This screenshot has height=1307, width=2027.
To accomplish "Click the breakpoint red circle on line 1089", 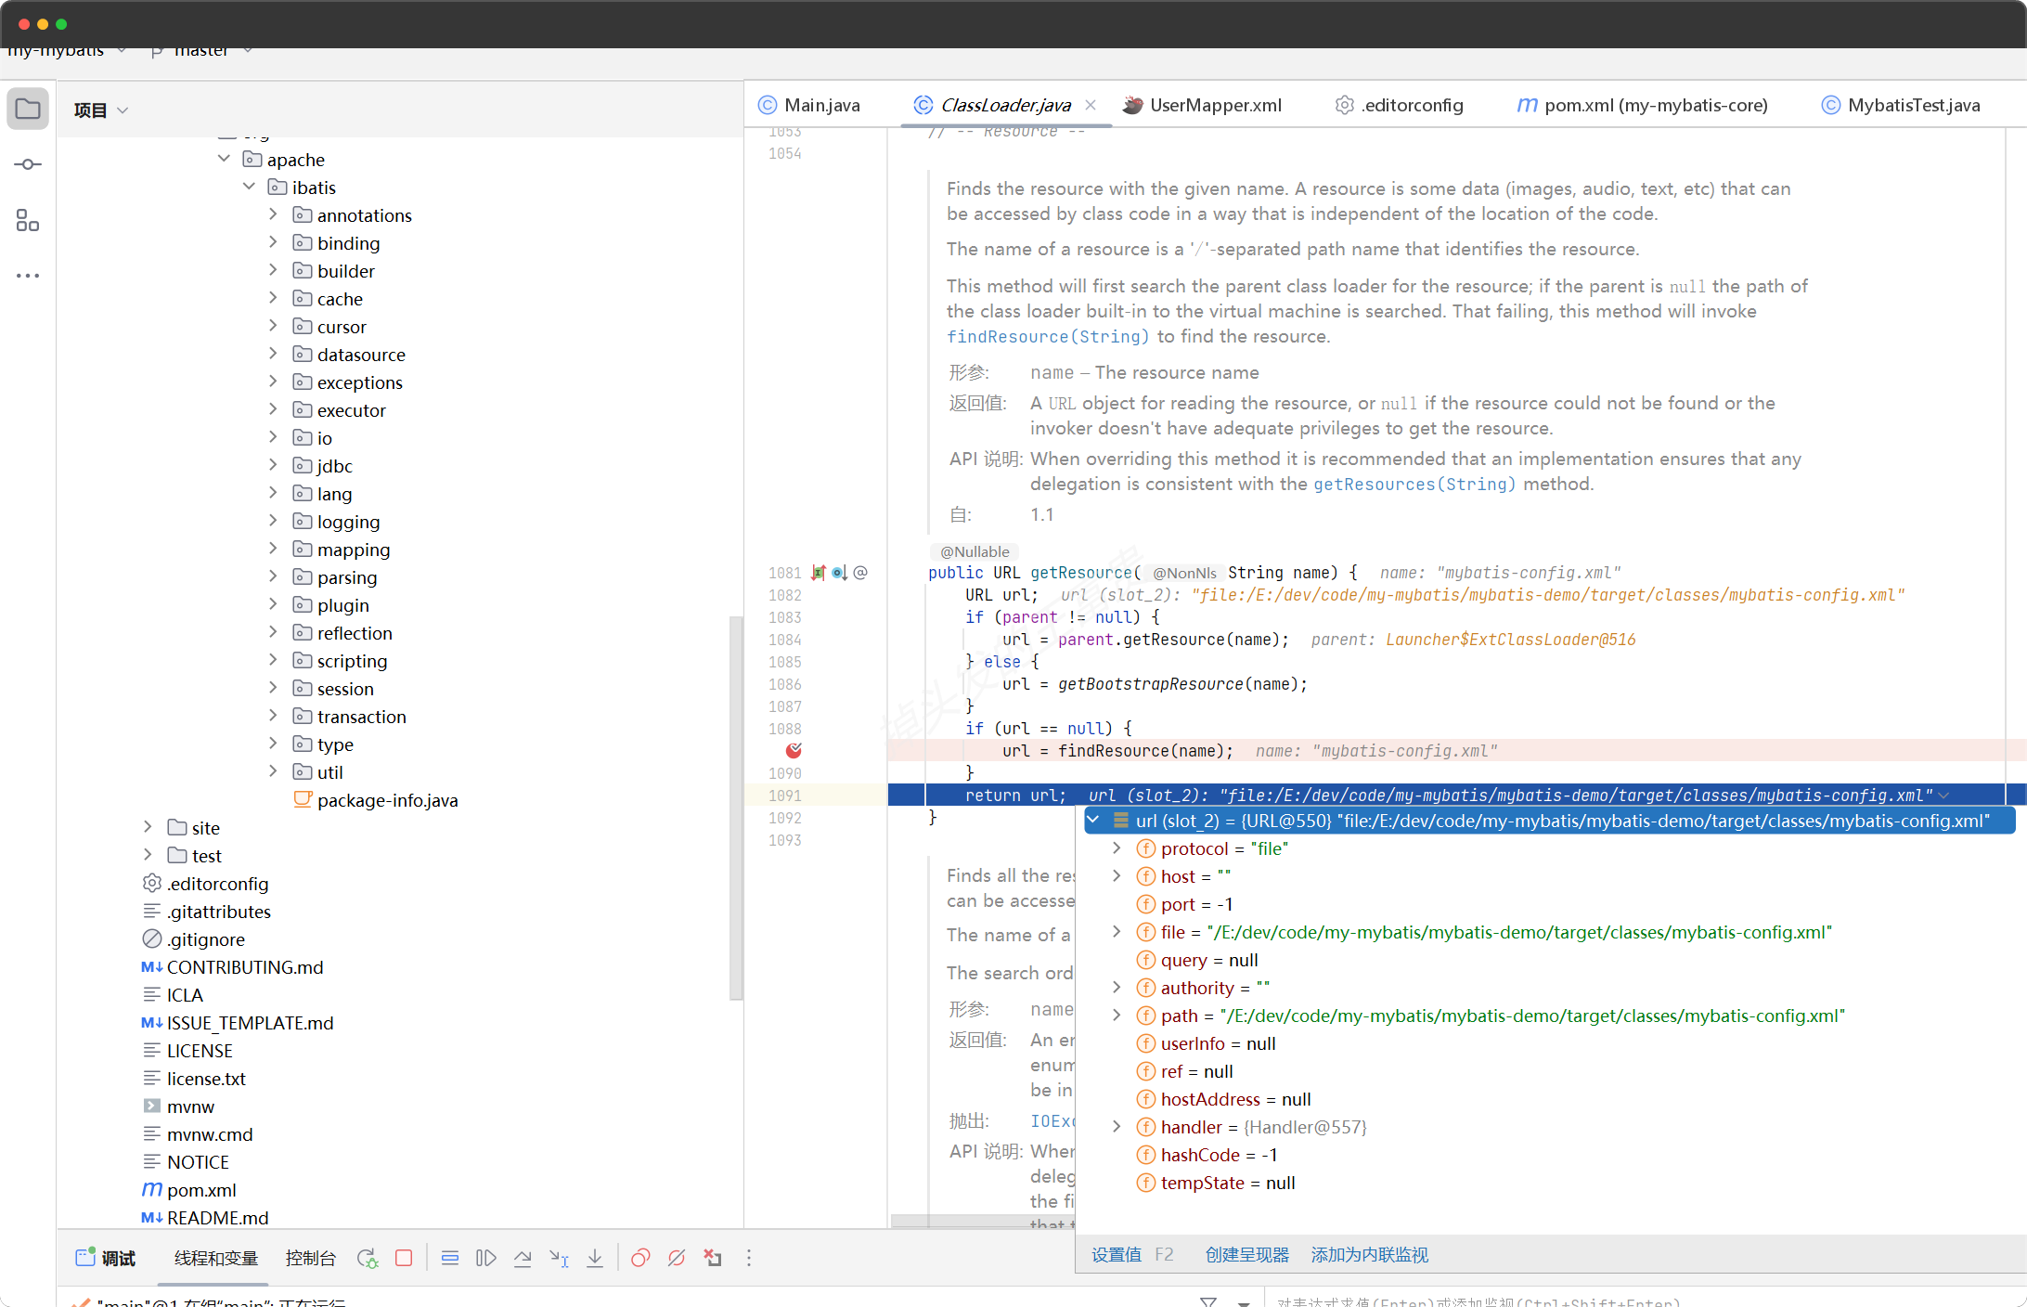I will (794, 750).
